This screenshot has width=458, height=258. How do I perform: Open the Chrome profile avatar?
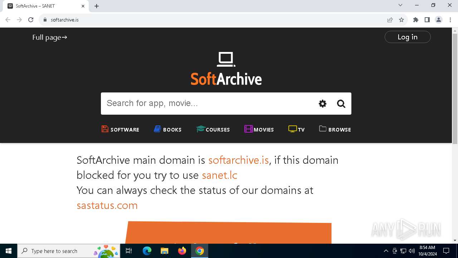(439, 20)
